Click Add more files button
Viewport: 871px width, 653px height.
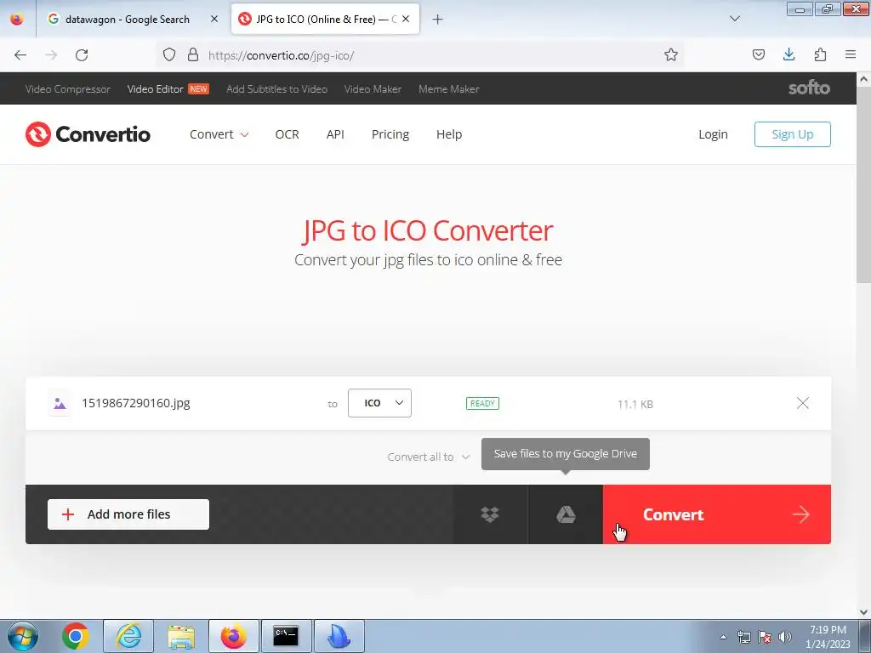[x=128, y=514]
